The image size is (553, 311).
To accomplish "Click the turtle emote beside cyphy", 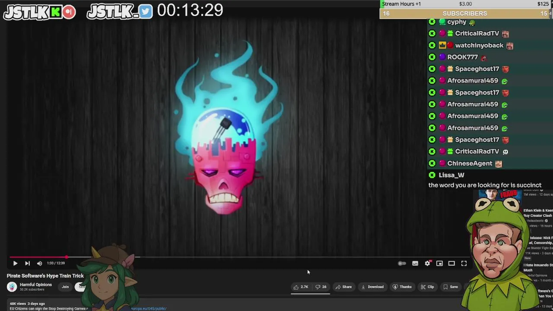I will point(472,22).
